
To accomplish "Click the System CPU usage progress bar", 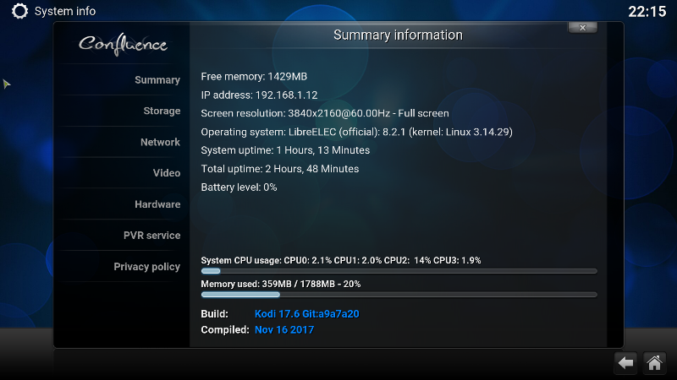I will coord(399,271).
